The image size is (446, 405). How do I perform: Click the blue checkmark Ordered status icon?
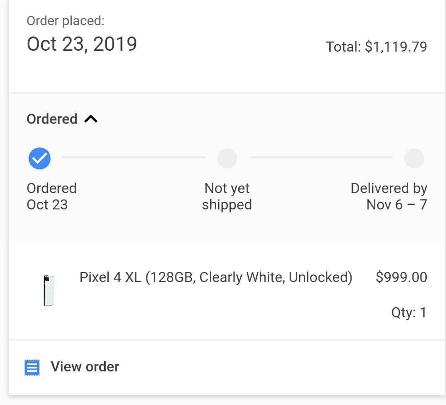(39, 158)
